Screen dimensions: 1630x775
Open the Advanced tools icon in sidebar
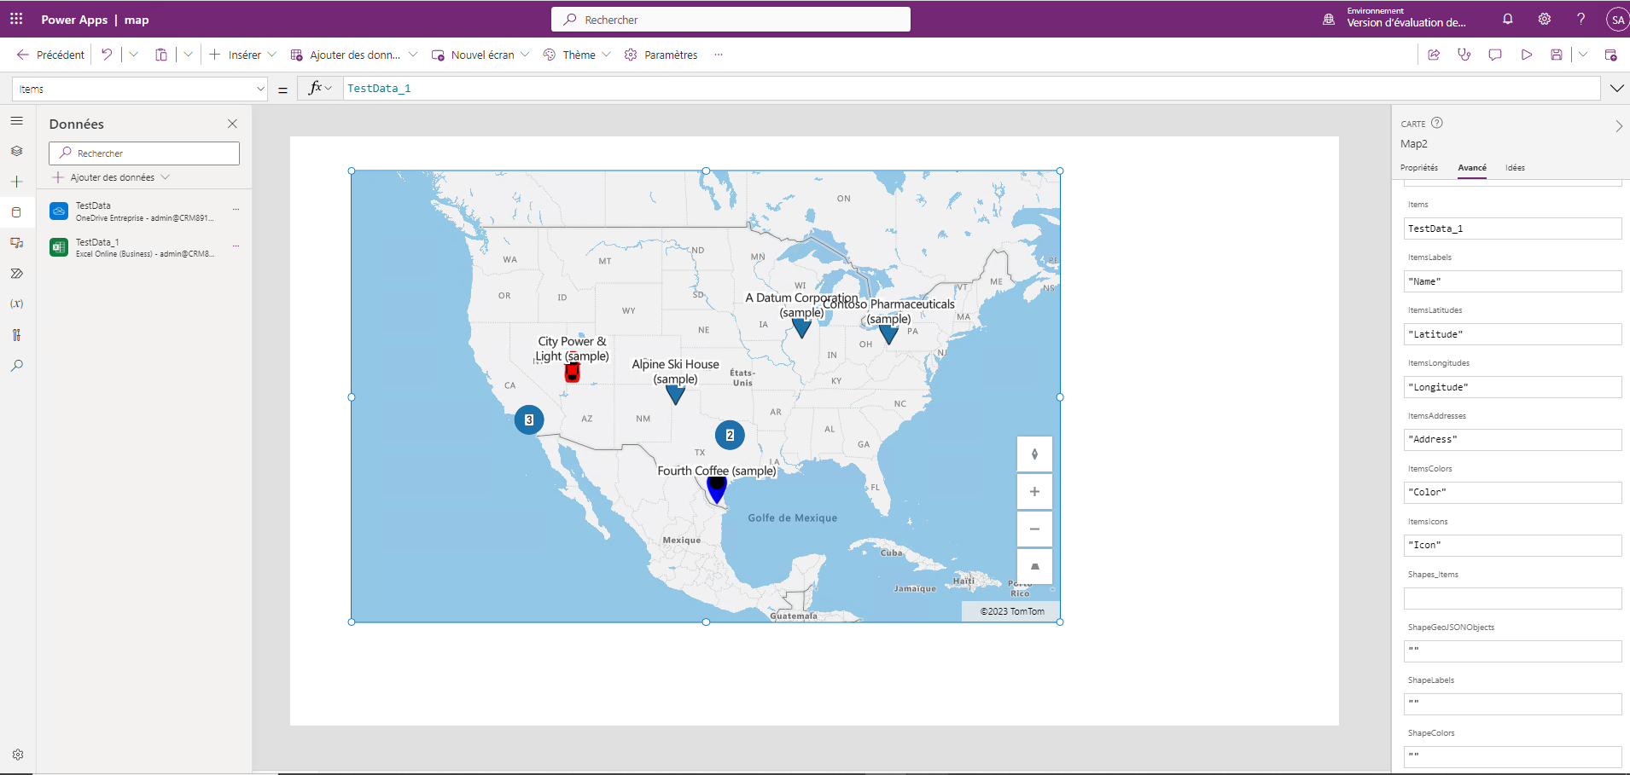point(16,335)
